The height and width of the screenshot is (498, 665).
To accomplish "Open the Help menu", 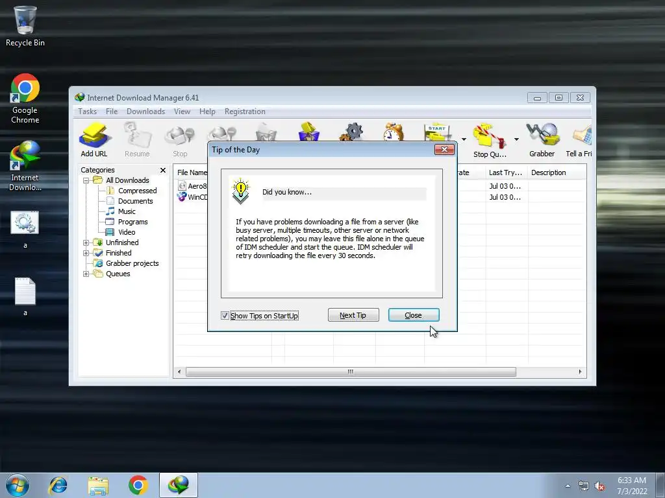I will (x=207, y=112).
